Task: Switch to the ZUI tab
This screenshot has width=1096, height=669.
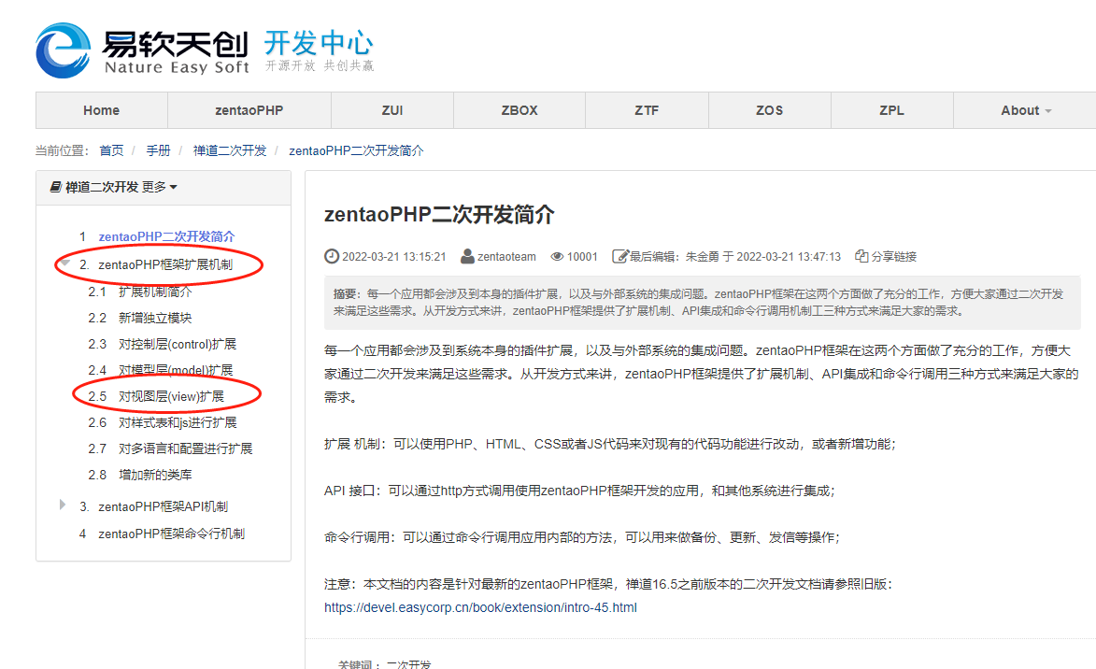Action: tap(392, 110)
